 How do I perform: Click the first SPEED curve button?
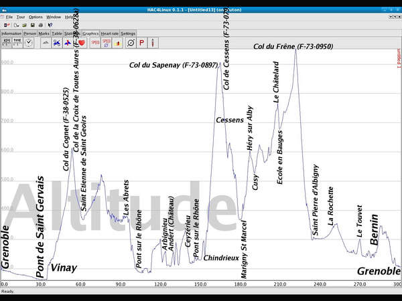[x=94, y=43]
